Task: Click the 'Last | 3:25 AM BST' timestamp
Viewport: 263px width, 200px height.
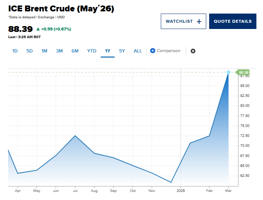Action: click(25, 37)
